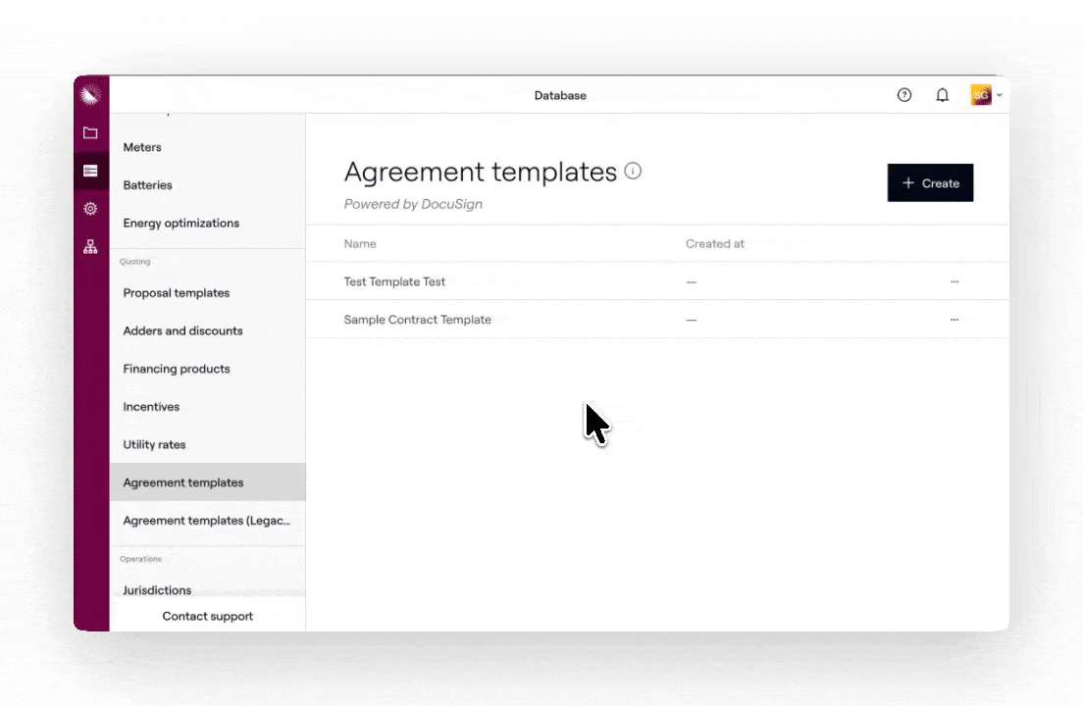The height and width of the screenshot is (706, 1083).
Task: Click the info icon beside Agreement templates
Action: (x=634, y=172)
